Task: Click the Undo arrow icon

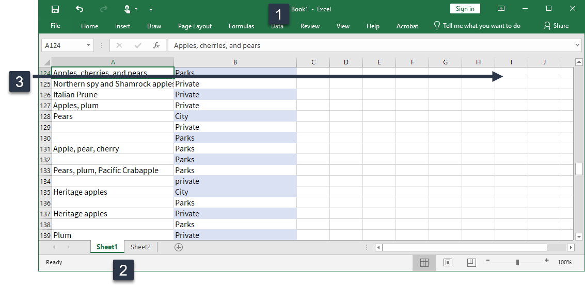Action: pyautogui.click(x=79, y=9)
